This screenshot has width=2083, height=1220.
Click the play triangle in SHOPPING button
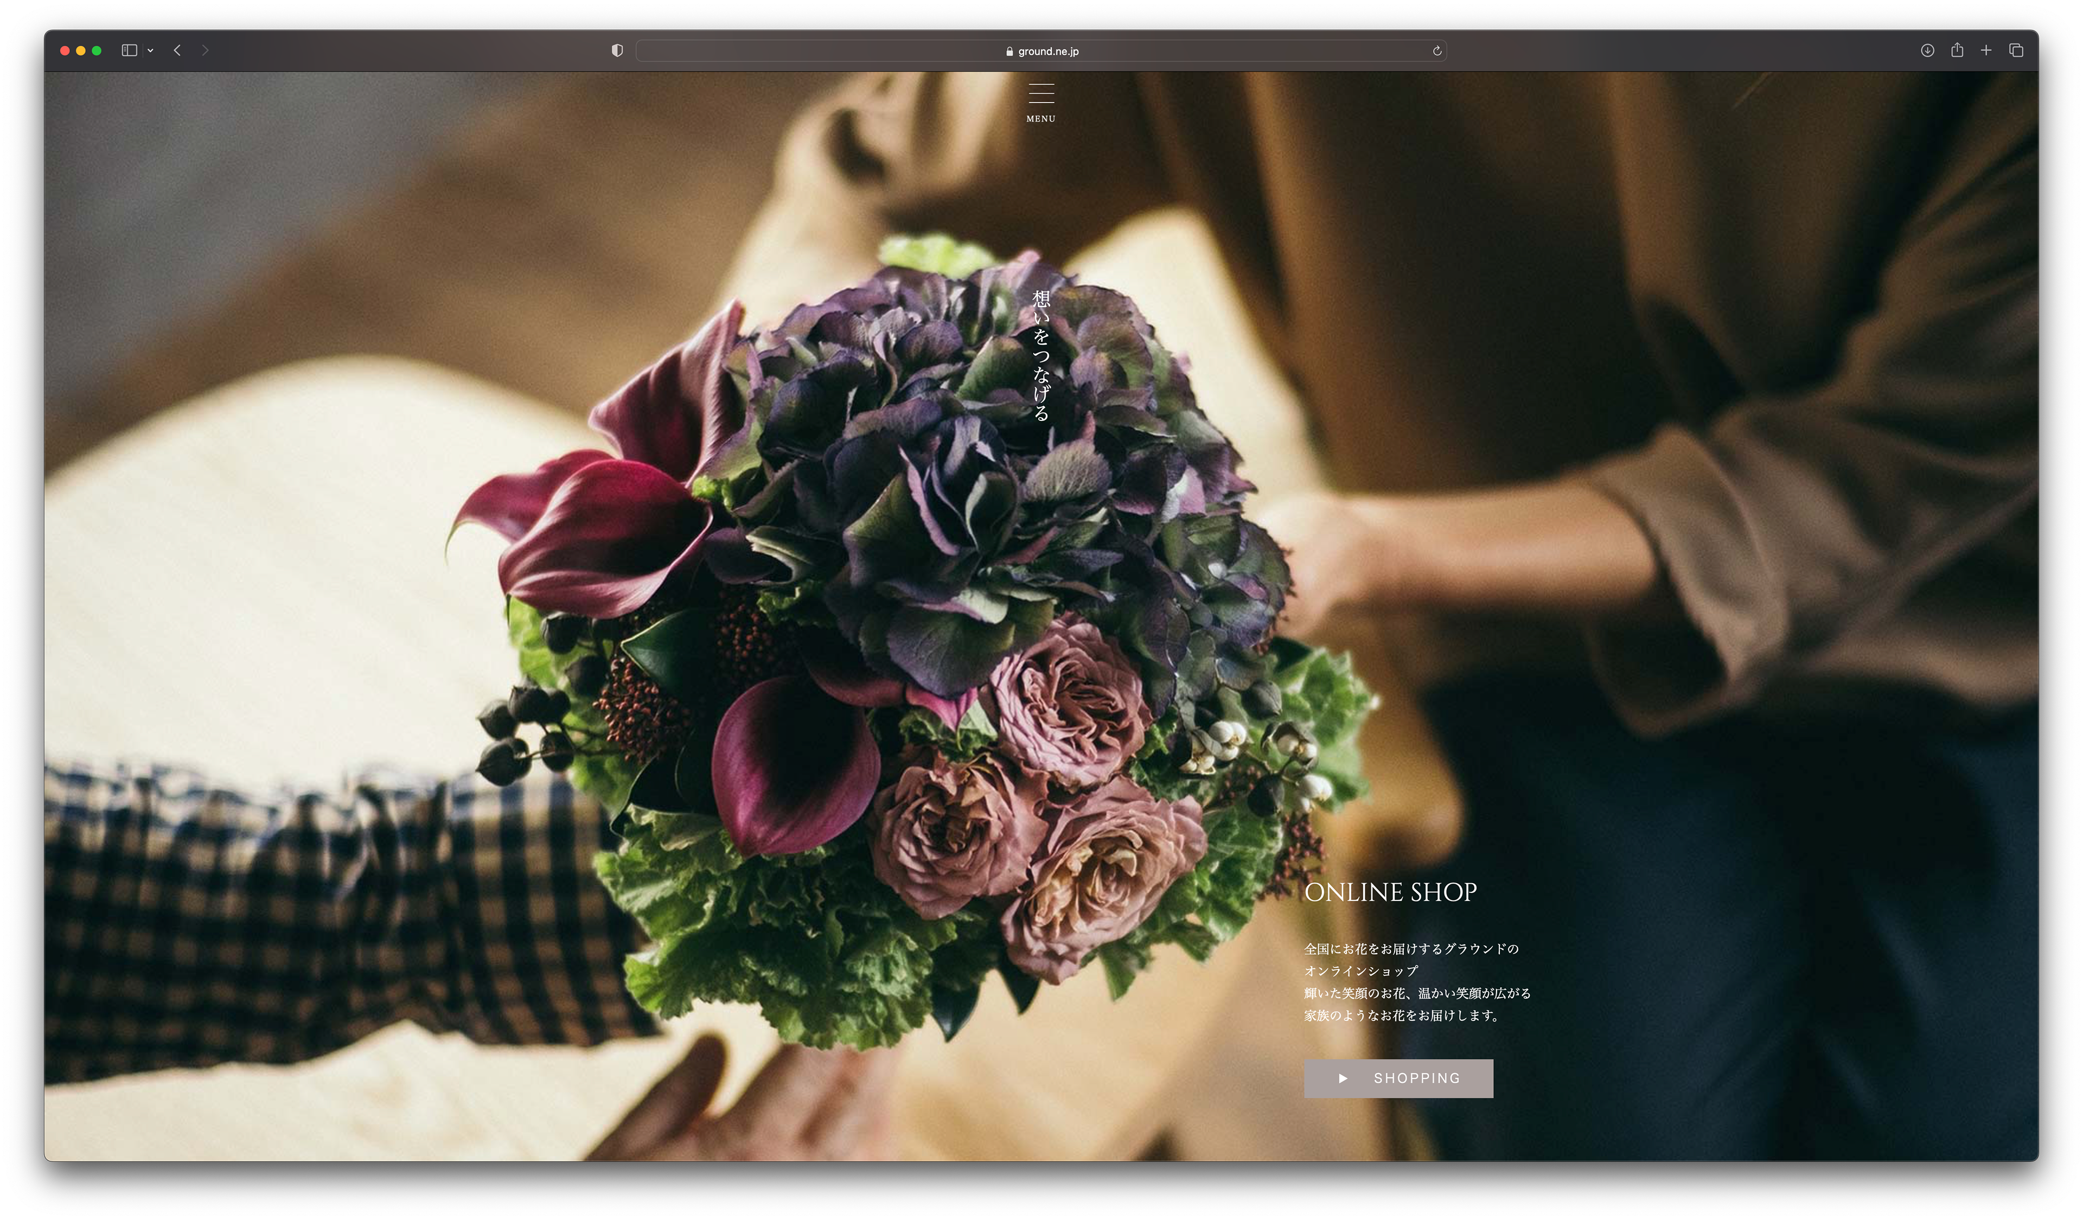tap(1343, 1078)
